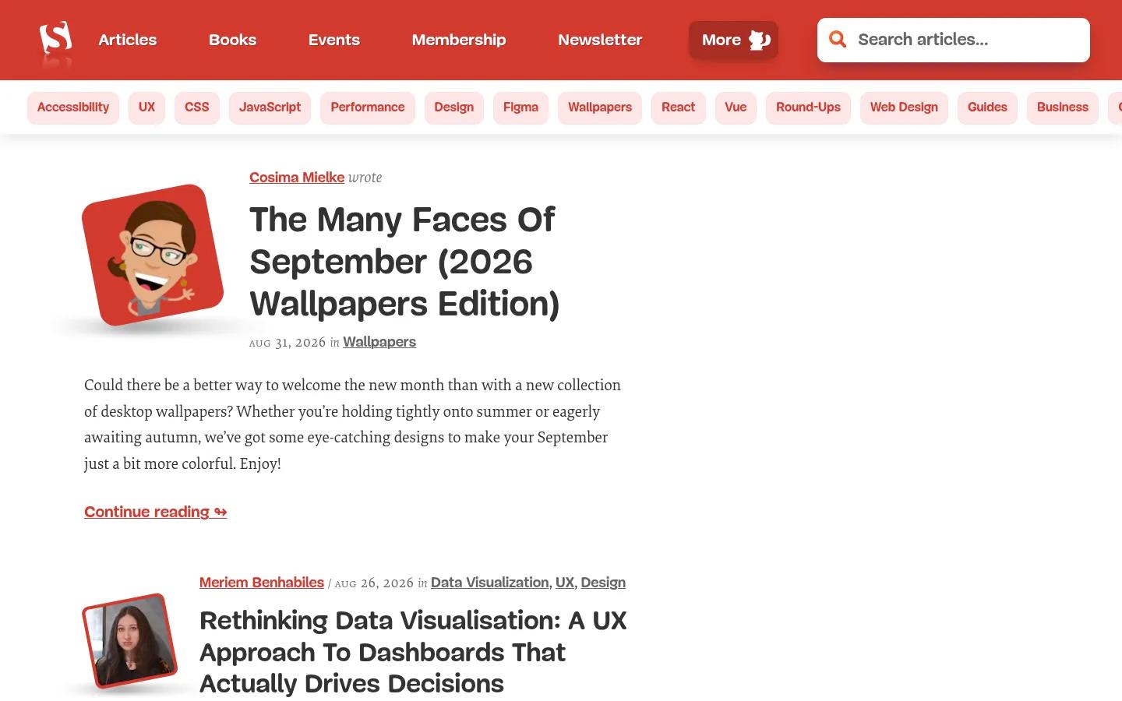The width and height of the screenshot is (1122, 701).
Task: Open The Many Faces Of September article
Action: click(404, 262)
